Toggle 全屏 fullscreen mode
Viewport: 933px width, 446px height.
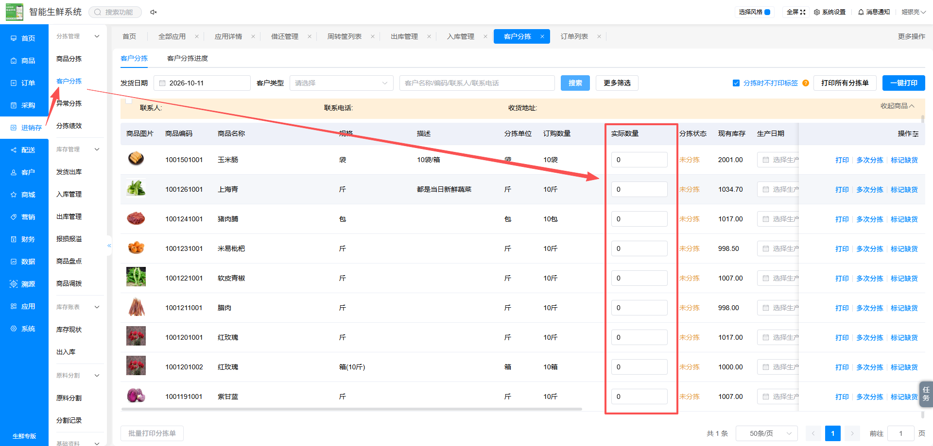point(796,12)
